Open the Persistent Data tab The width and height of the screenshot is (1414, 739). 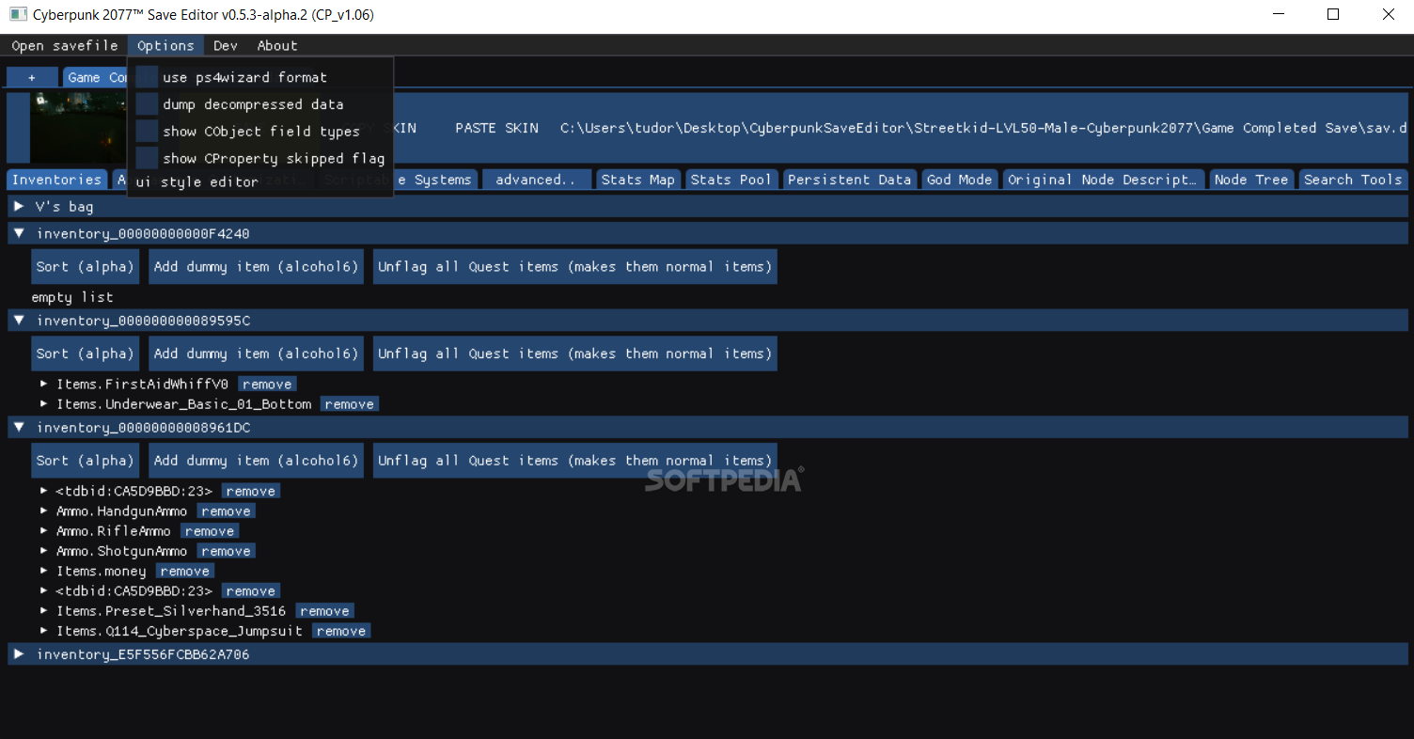coord(849,180)
